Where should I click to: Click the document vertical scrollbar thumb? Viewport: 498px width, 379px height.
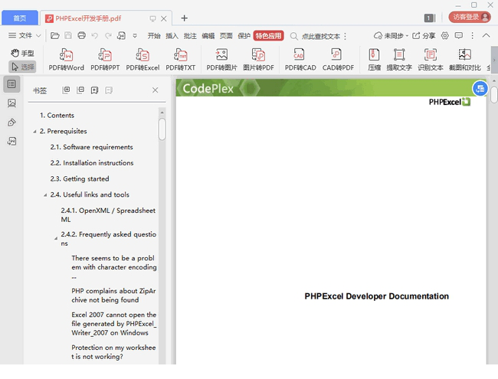click(493, 95)
